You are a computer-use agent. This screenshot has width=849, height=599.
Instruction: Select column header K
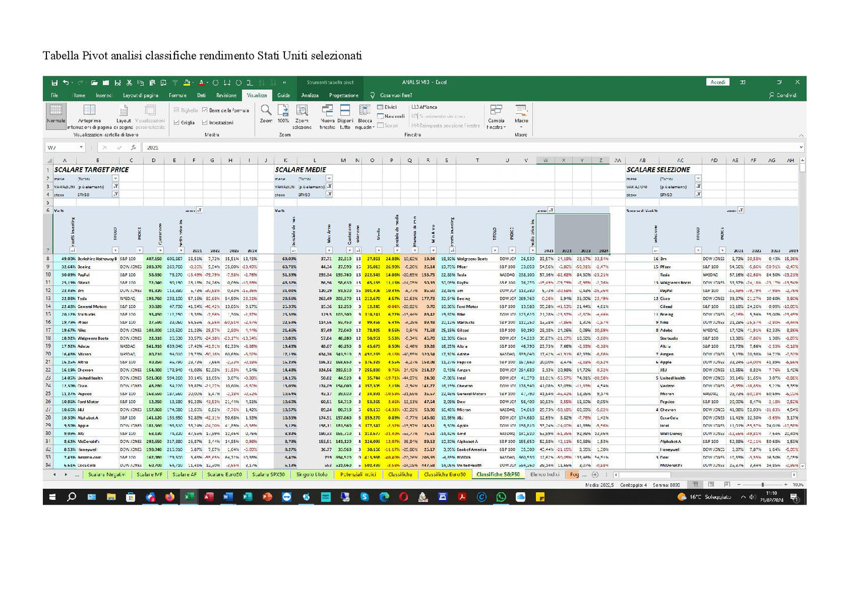285,160
